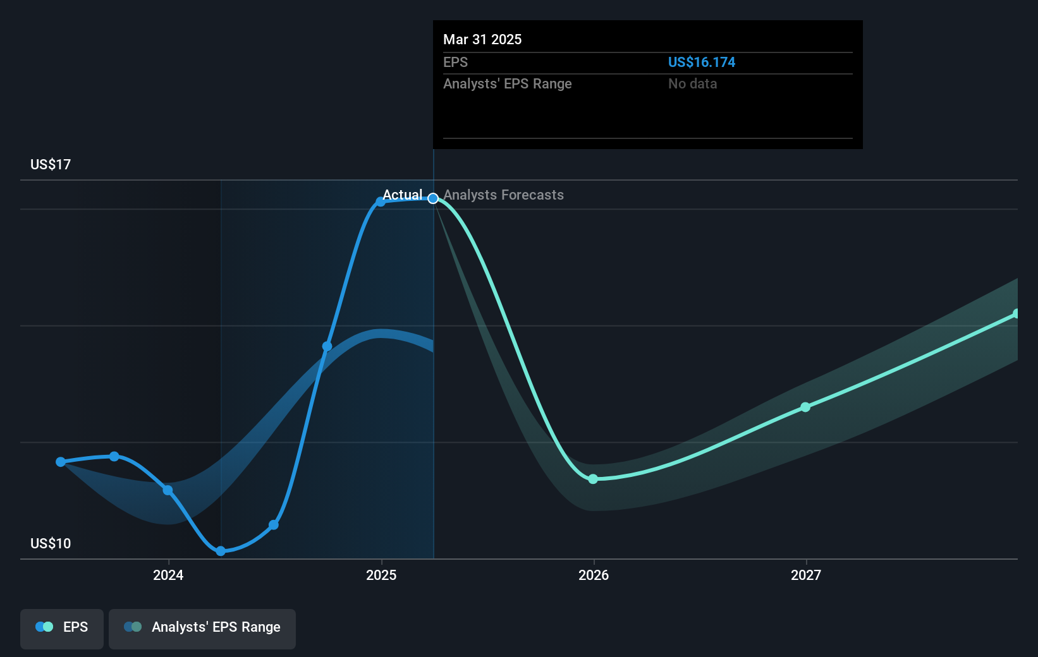Viewport: 1038px width, 657px height.
Task: Click the Mar 31 2025 tooltip date
Action: (x=482, y=40)
